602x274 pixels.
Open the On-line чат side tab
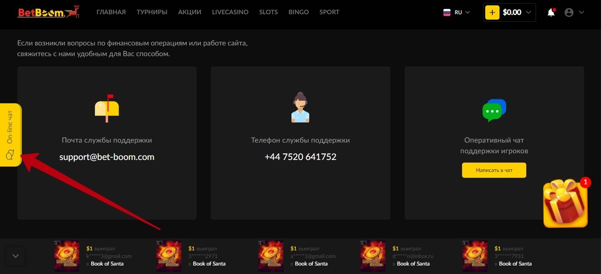pyautogui.click(x=10, y=135)
